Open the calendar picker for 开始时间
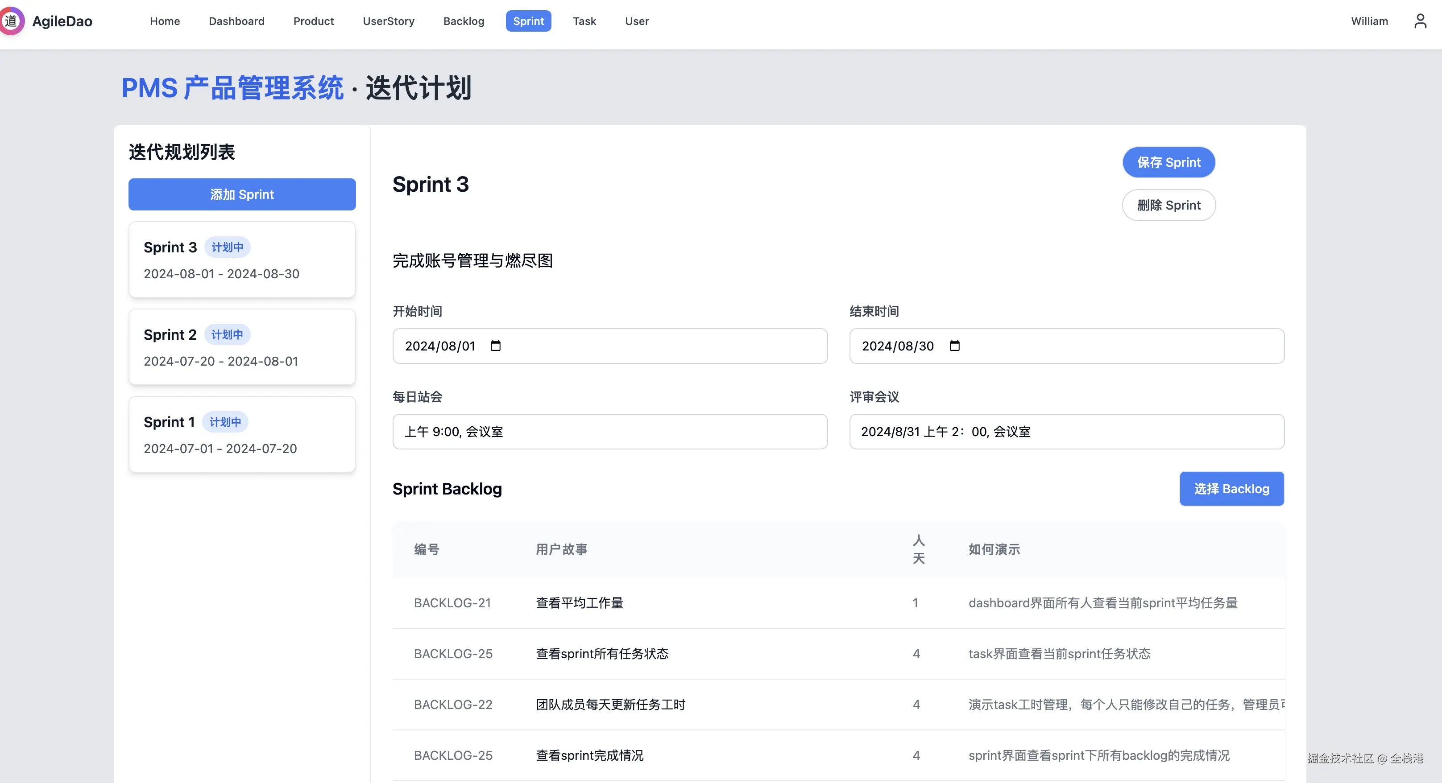This screenshot has width=1442, height=783. point(495,346)
